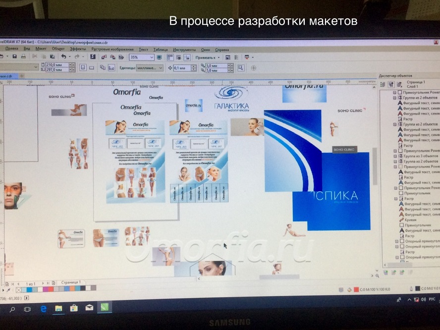The height and width of the screenshot is (330, 440).
Task: Open the Таблица menu
Action: pos(161,50)
